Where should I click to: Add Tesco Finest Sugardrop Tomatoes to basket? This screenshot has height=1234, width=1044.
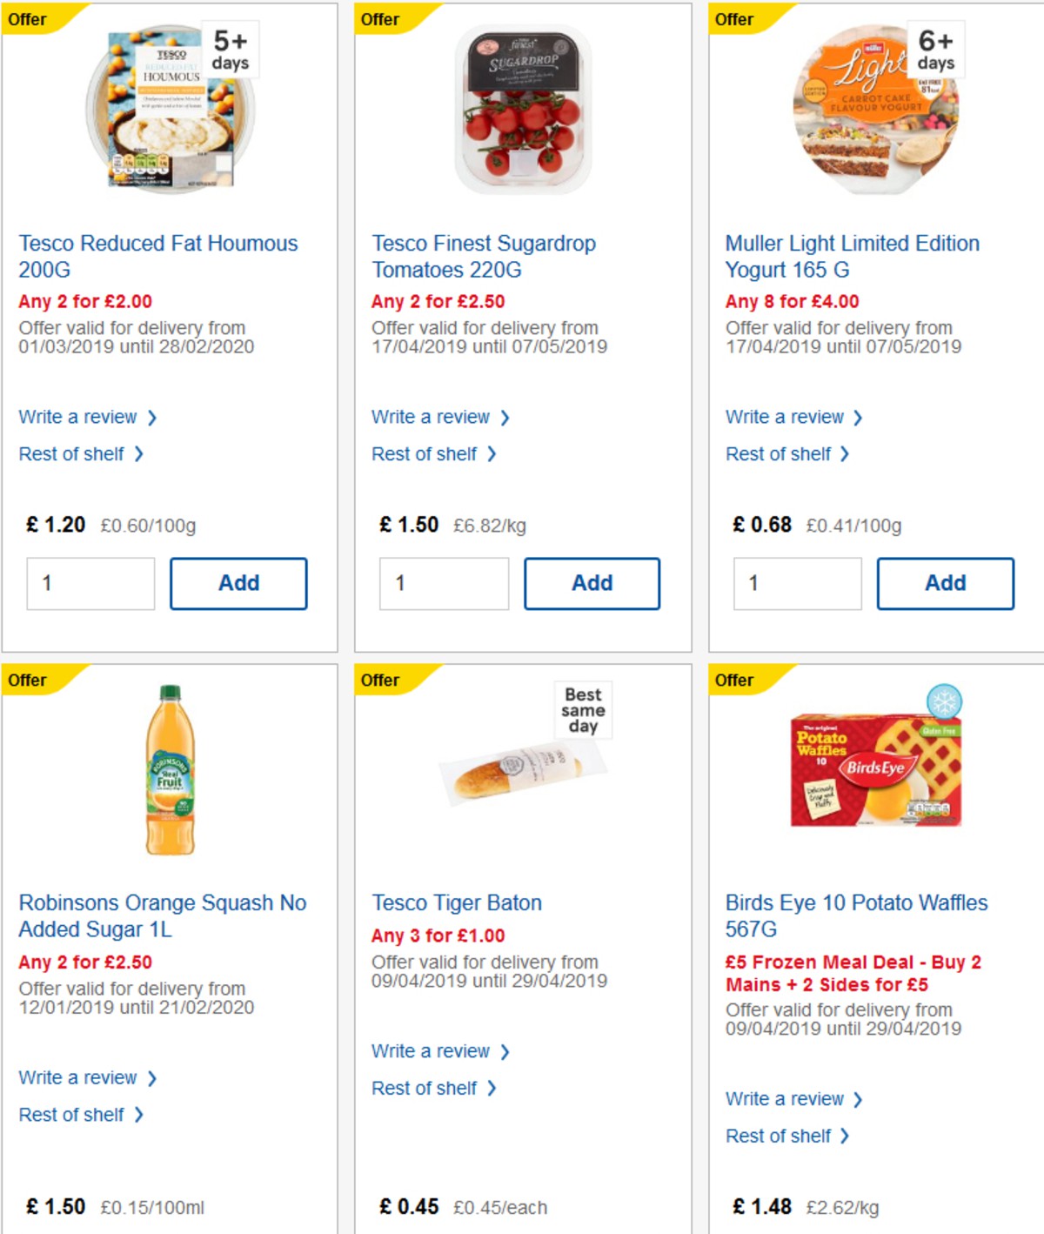coord(592,583)
